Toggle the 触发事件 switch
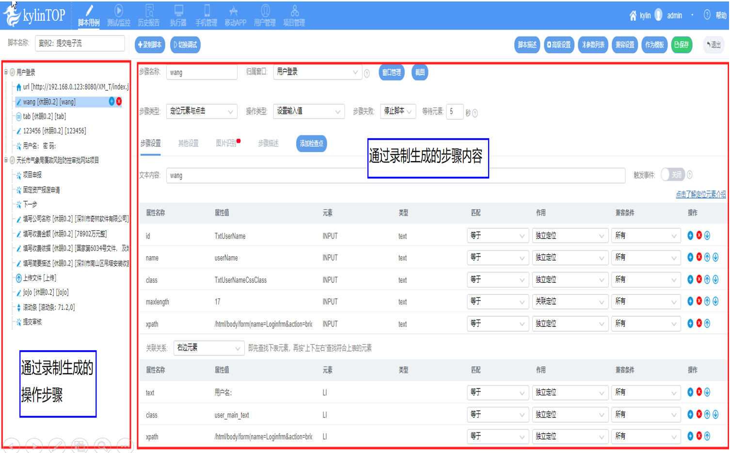Screen dimensions: 731x453 [672, 175]
